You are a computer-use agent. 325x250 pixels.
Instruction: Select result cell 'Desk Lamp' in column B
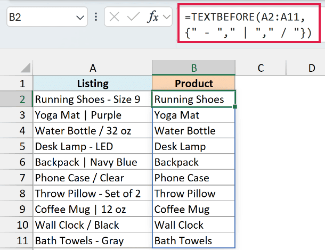click(x=193, y=146)
